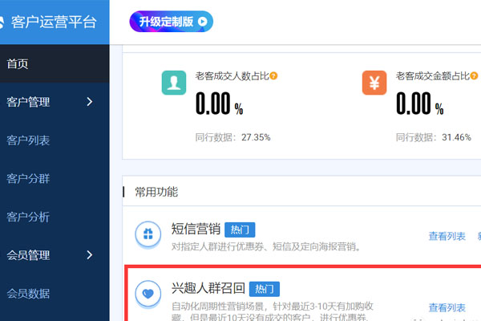Image resolution: width=481 pixels, height=321 pixels.
Task: Click the help icon beside 老客成交人数占比
Action: point(274,76)
